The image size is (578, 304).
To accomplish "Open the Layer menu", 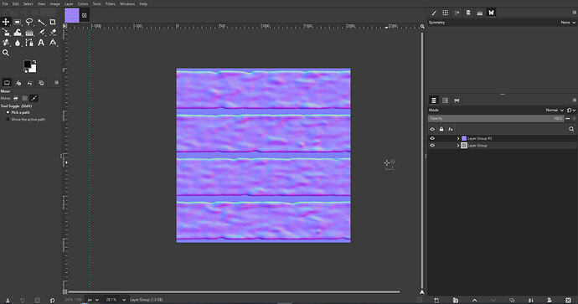I will (69, 3).
